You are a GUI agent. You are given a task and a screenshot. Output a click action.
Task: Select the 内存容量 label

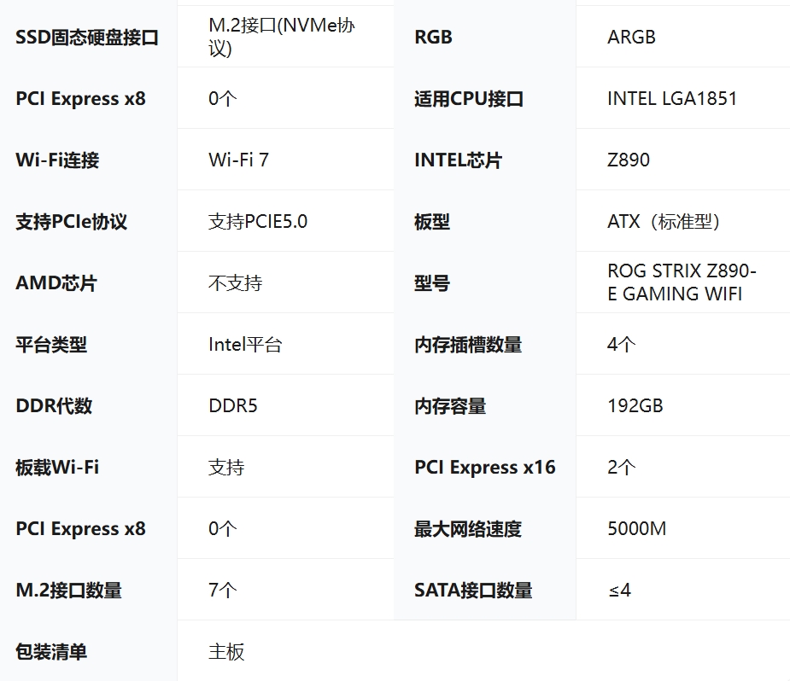point(450,406)
